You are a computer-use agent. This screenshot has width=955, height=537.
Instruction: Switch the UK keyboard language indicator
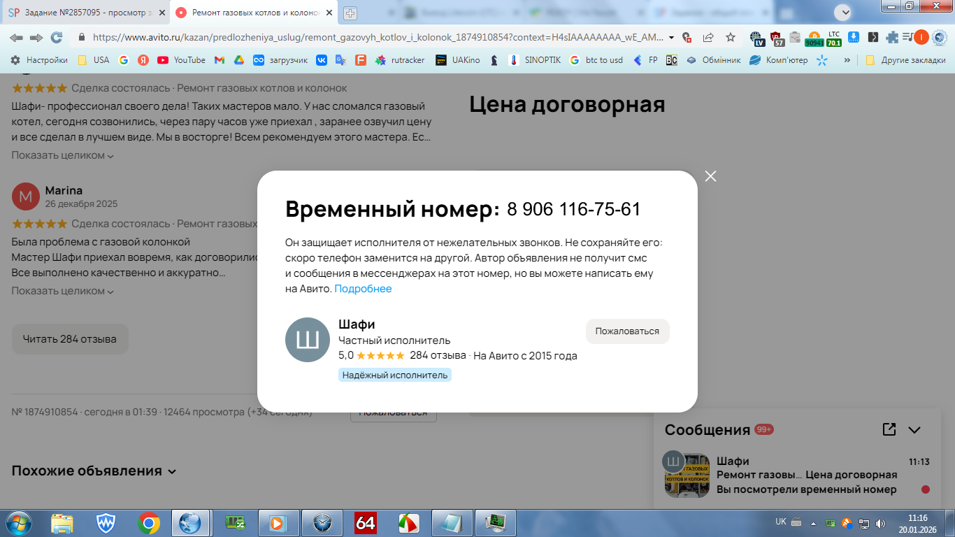(781, 522)
